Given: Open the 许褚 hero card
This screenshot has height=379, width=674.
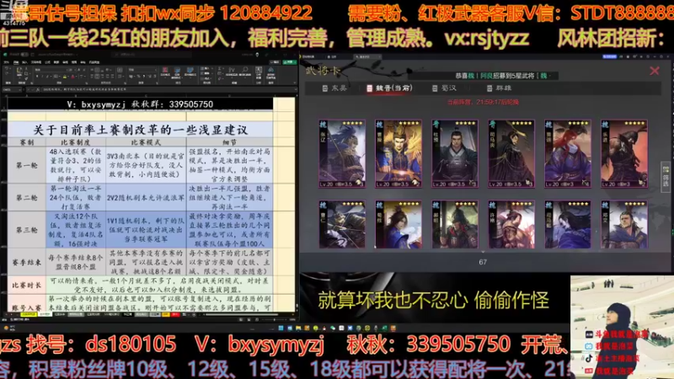Looking at the screenshot, I should (511, 224).
